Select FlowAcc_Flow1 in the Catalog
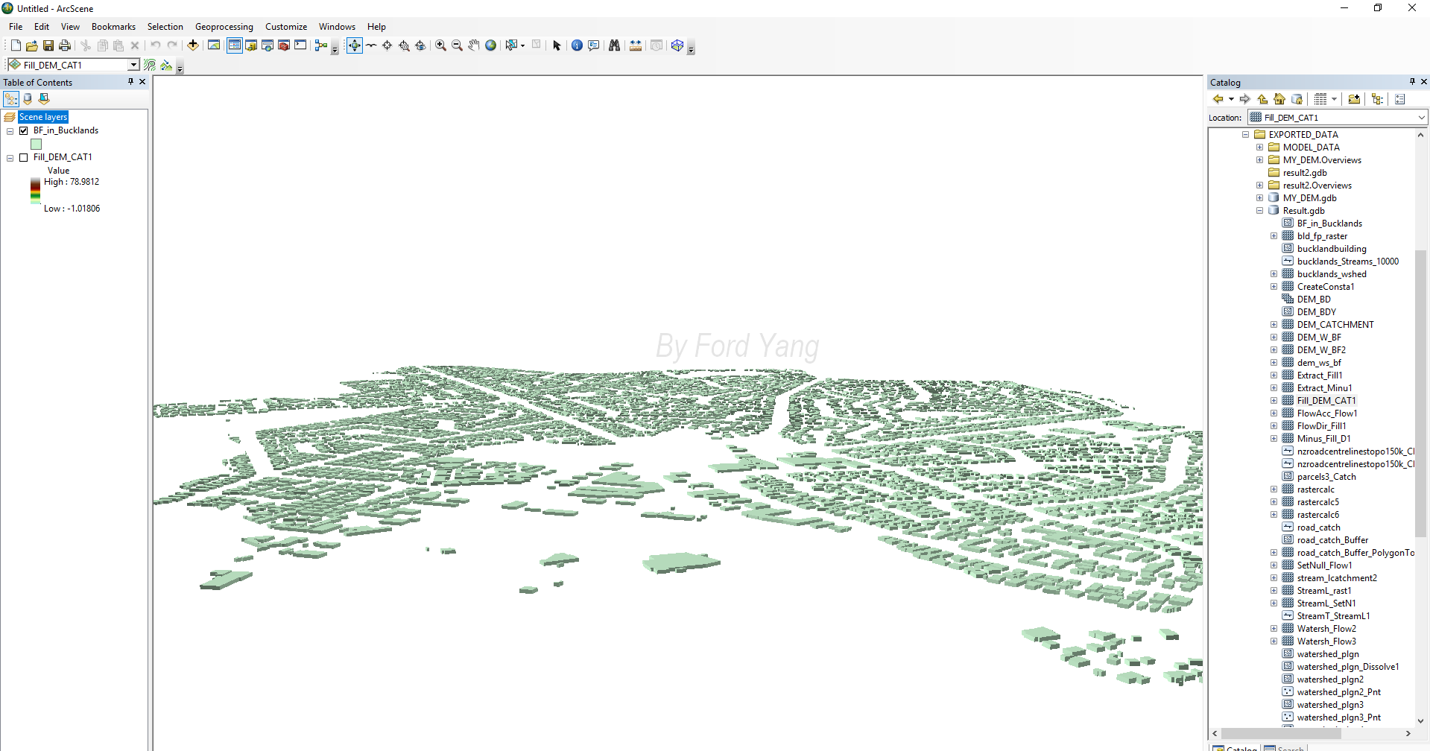The width and height of the screenshot is (1430, 751). [1326, 413]
